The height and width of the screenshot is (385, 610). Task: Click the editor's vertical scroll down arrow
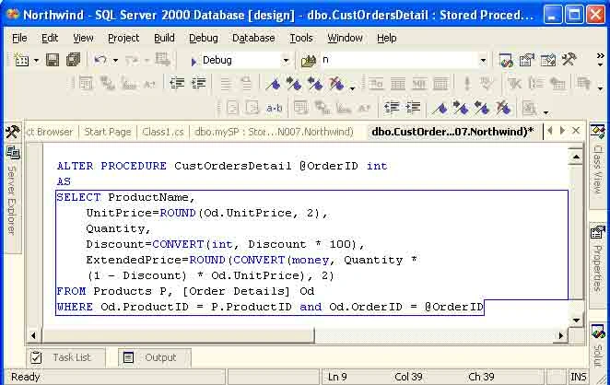[576, 321]
